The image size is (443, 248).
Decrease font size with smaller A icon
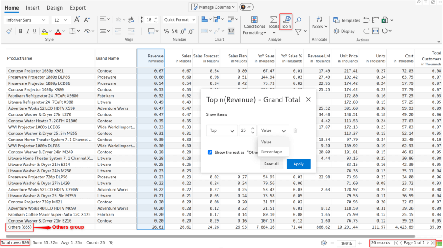click(x=87, y=20)
